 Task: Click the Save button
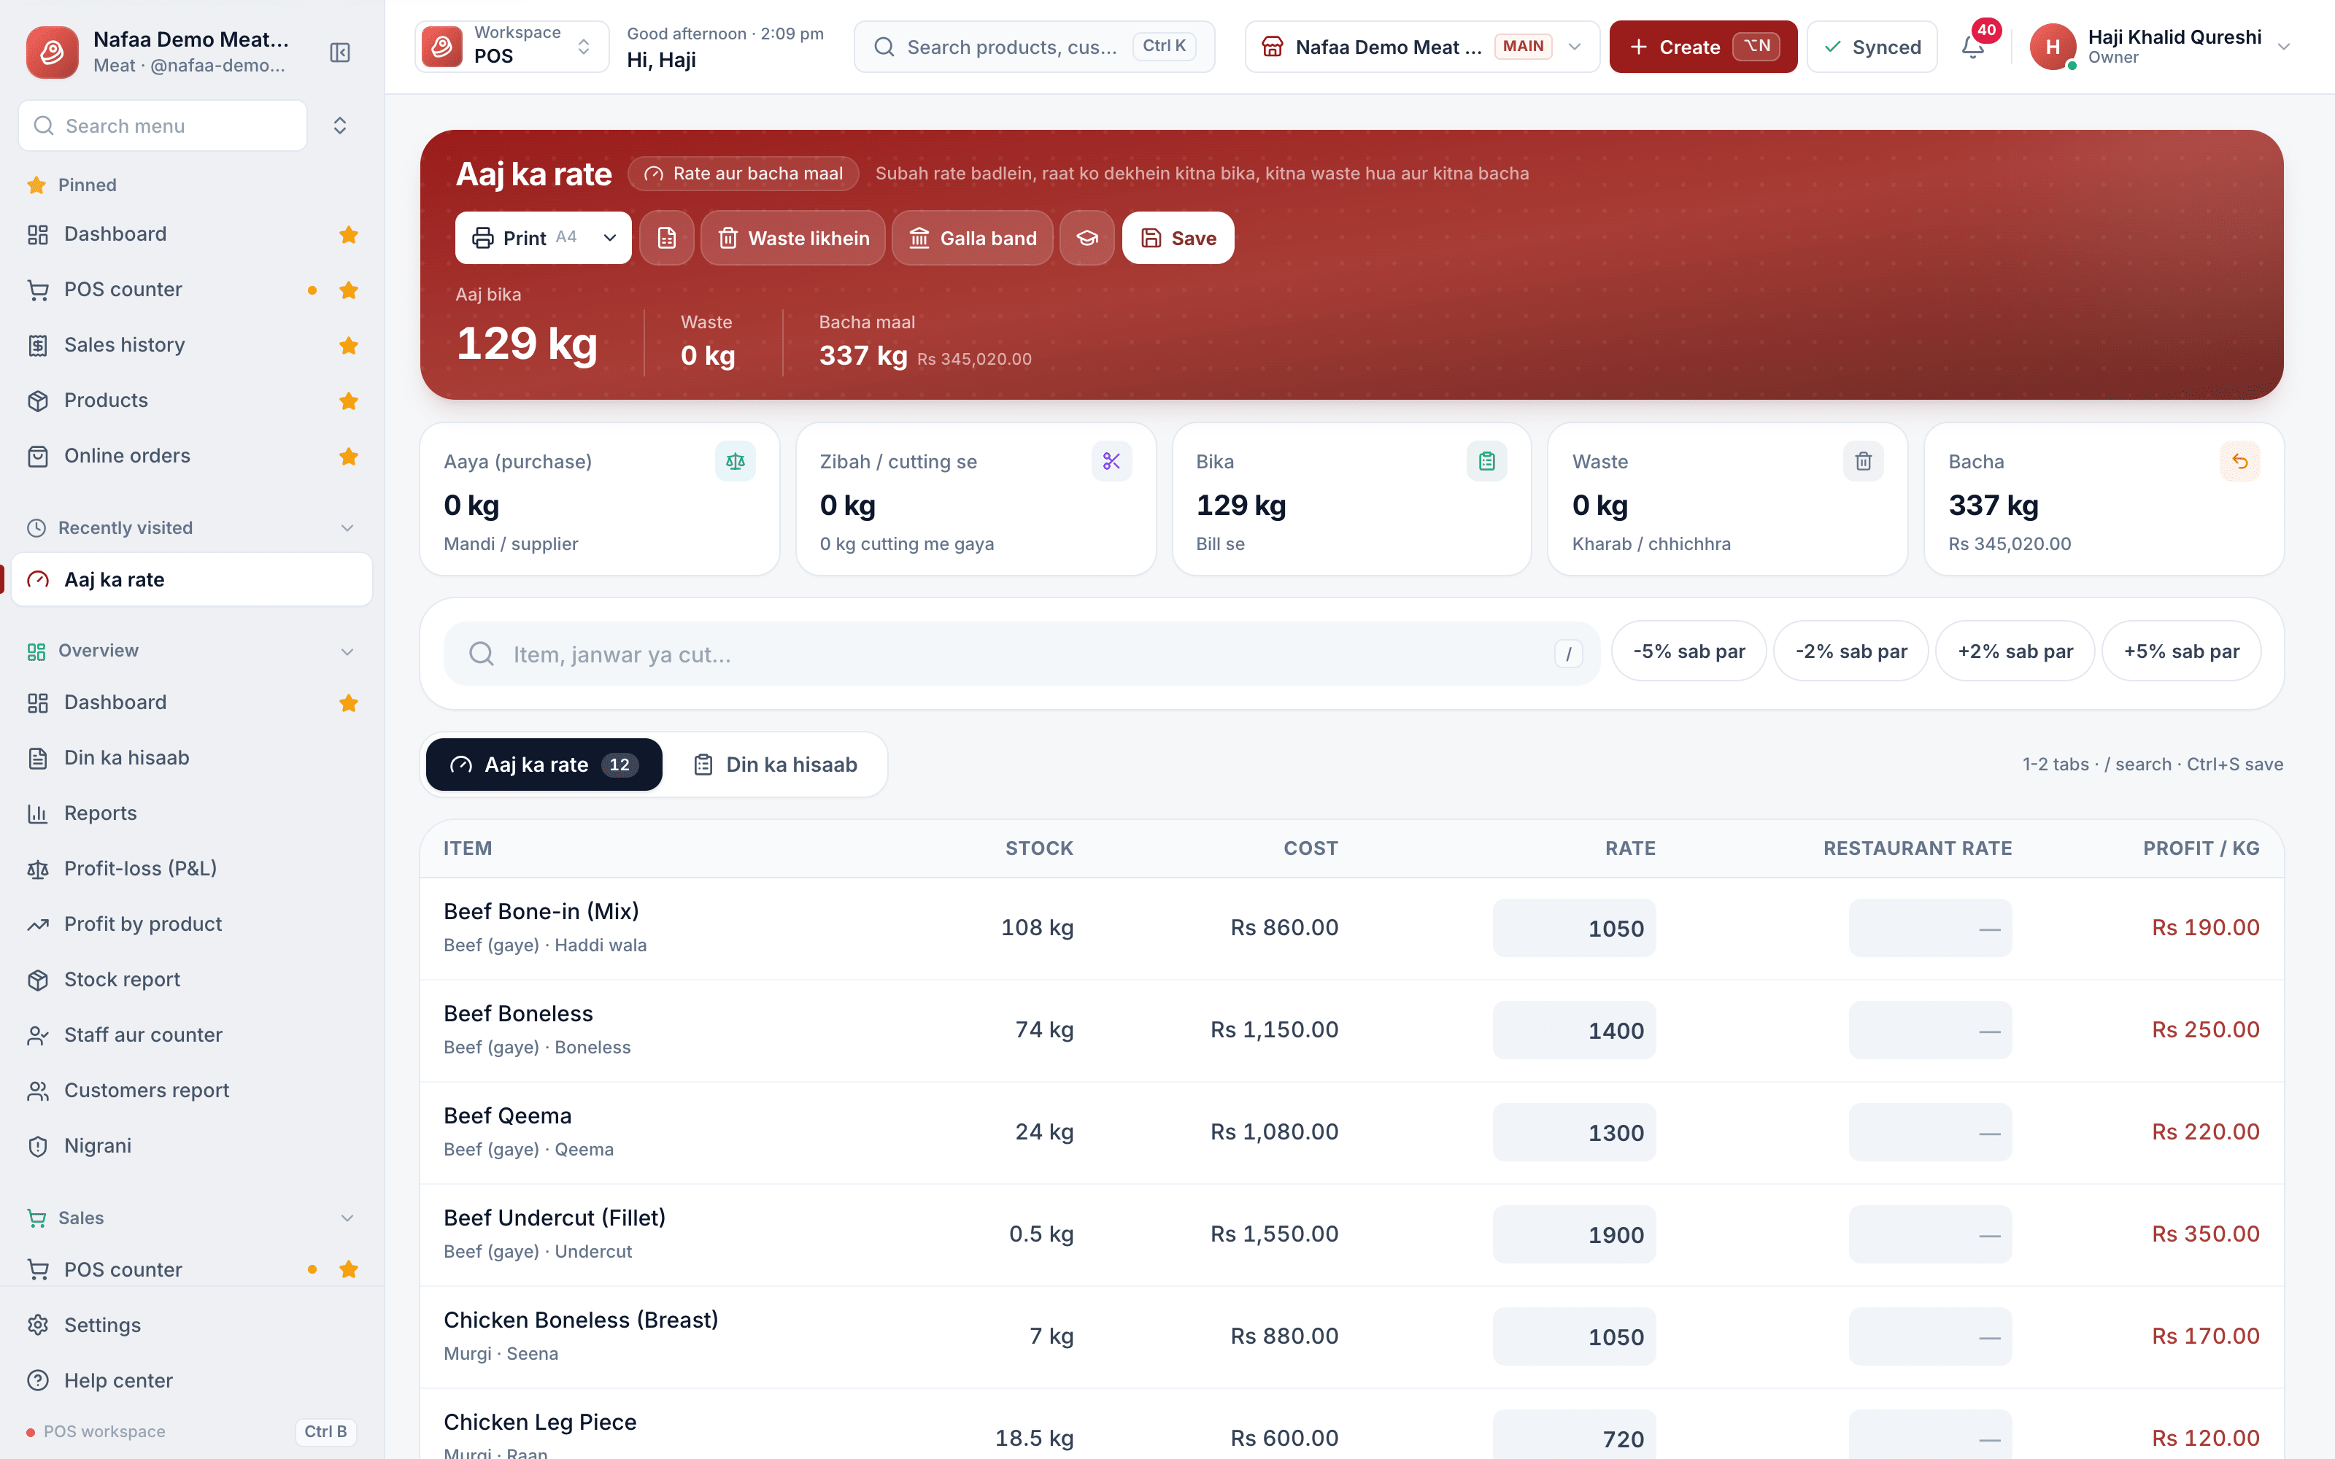pos(1177,237)
